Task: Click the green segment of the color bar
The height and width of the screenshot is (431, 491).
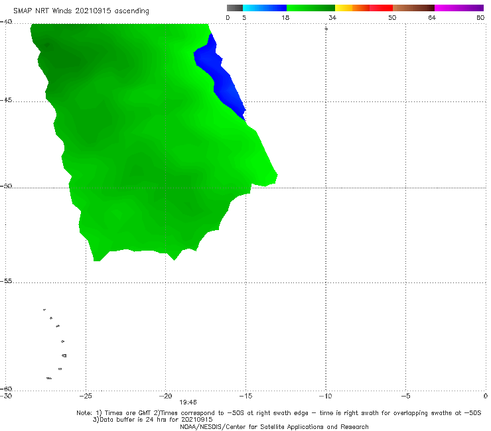Action: pos(311,8)
